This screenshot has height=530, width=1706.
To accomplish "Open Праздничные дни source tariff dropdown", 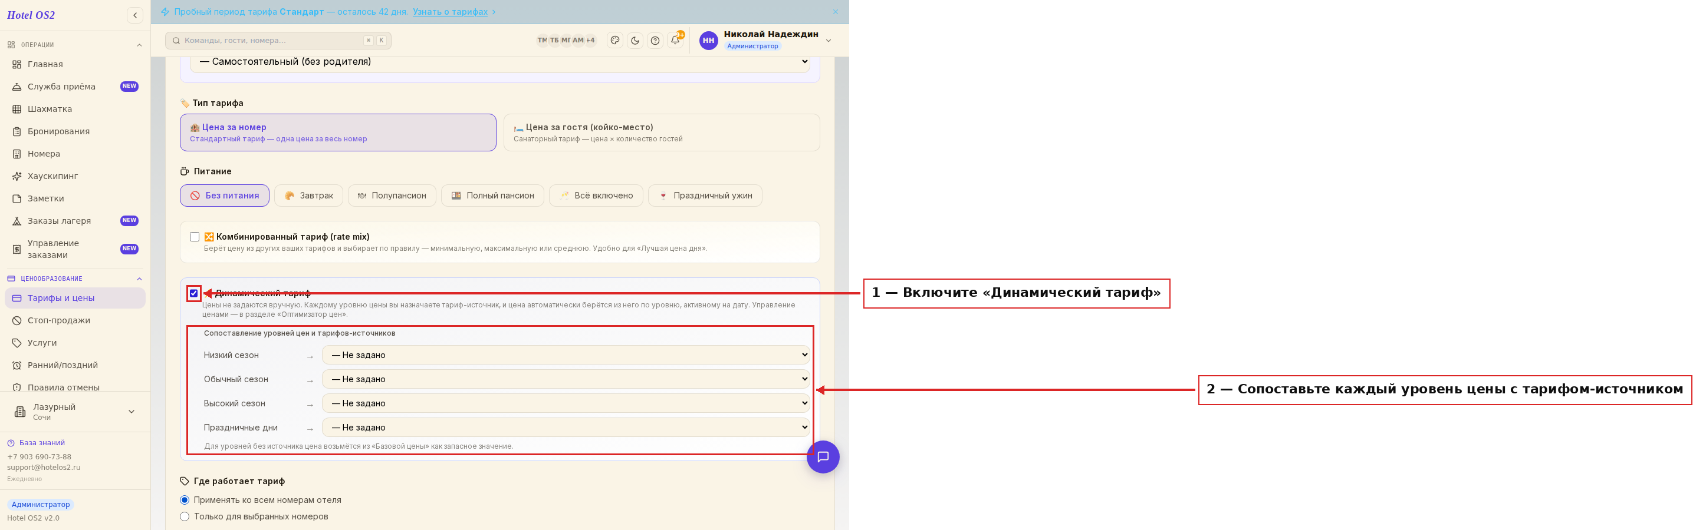I will point(566,428).
